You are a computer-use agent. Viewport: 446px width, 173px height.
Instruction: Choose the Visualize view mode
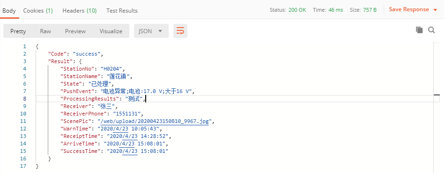click(111, 31)
